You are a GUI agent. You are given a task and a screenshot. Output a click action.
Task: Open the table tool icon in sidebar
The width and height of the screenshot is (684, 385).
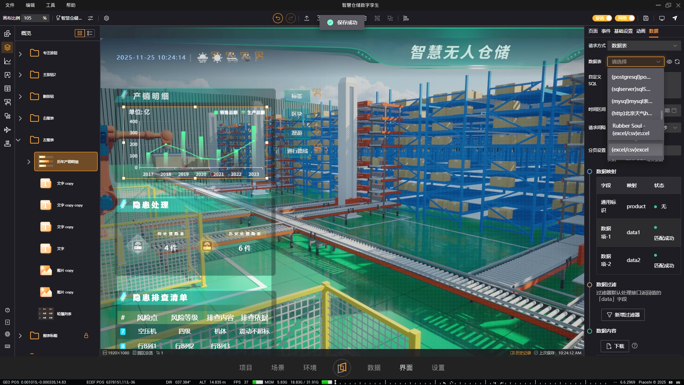pos(7,88)
